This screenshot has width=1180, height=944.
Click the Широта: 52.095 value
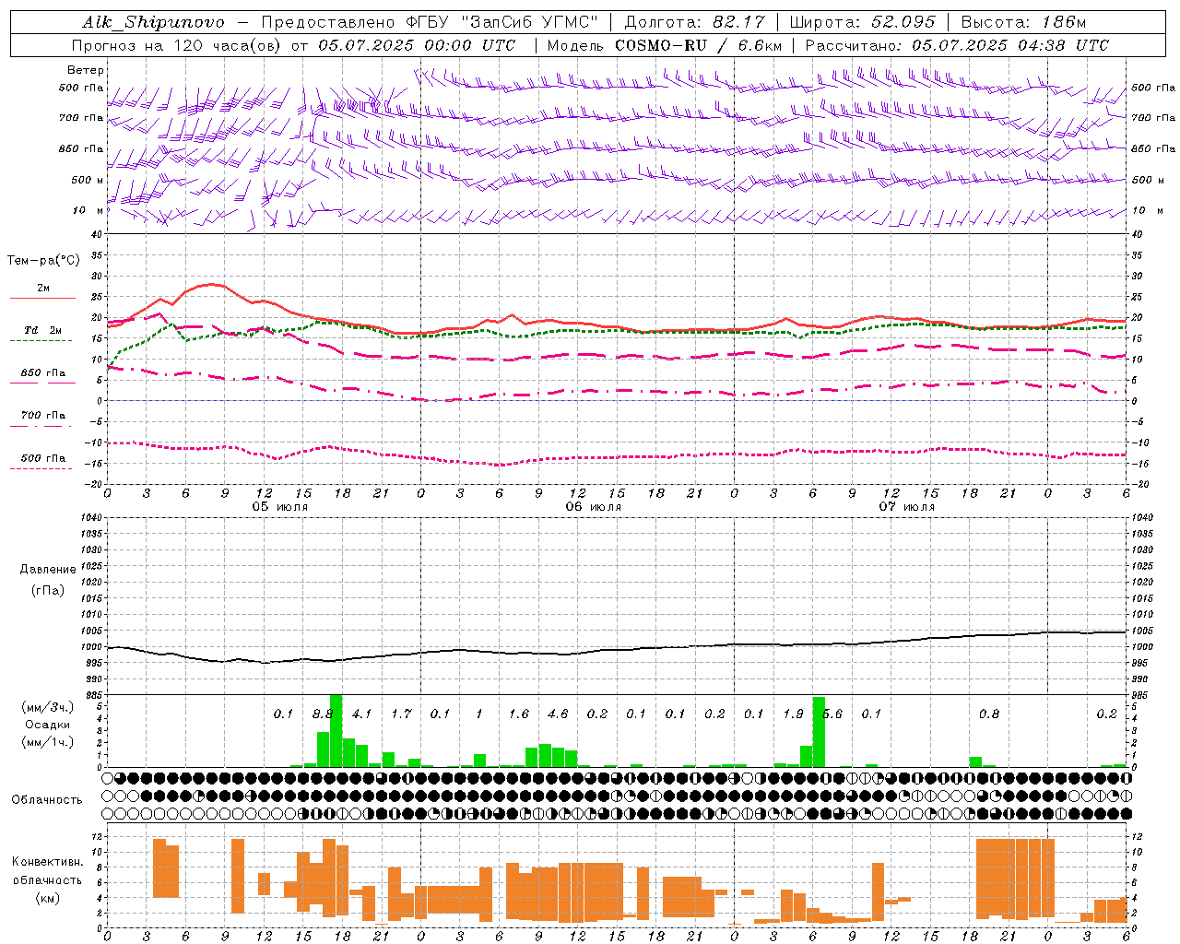click(x=864, y=22)
